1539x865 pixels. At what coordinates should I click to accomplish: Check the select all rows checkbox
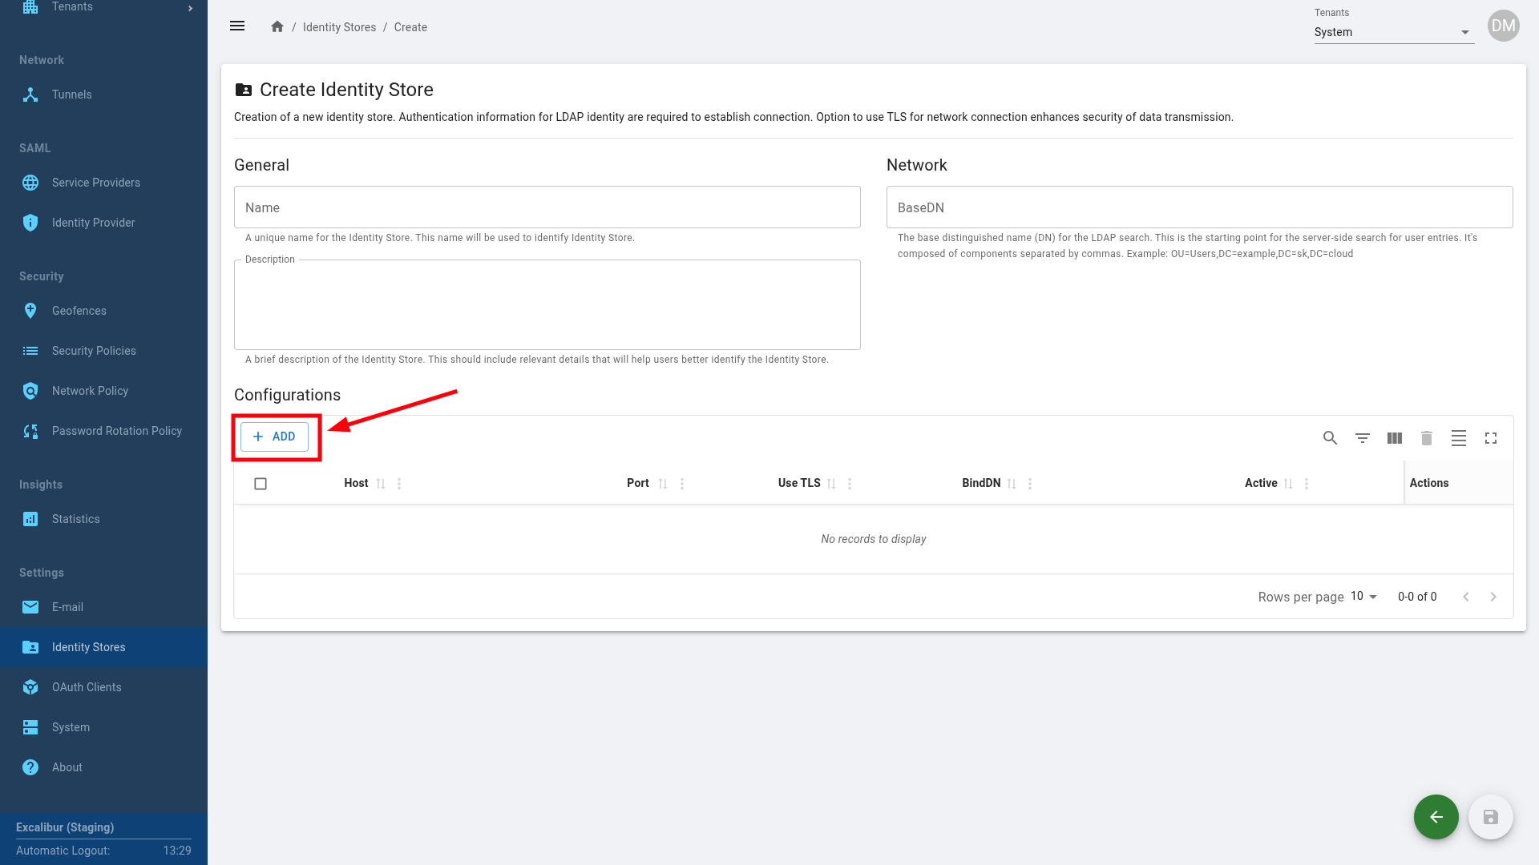(x=261, y=484)
